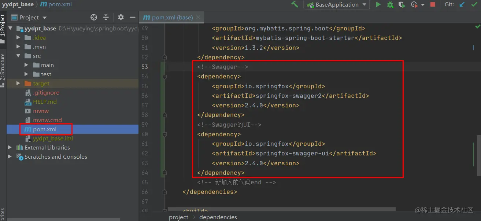Select External Libraries in tree
481x221 pixels.
[x=47, y=147]
